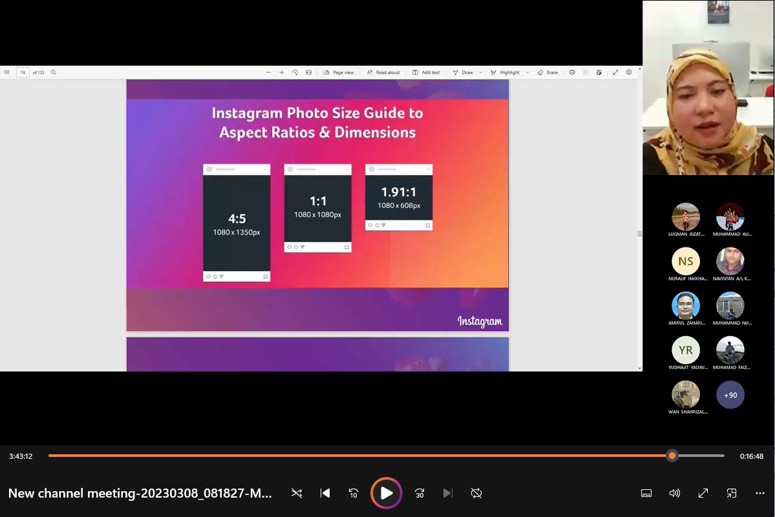Go to previous track button
775x517 pixels.
tap(324, 493)
